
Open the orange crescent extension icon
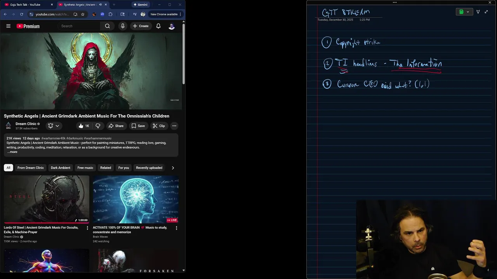tap(94, 14)
